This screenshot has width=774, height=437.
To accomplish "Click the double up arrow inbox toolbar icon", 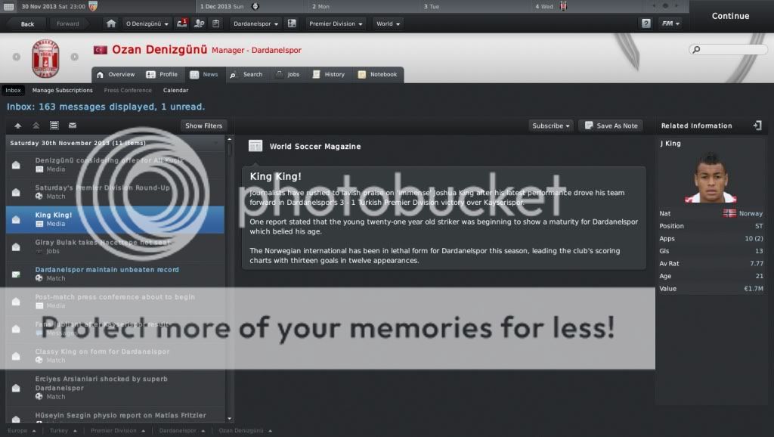I will pos(36,126).
